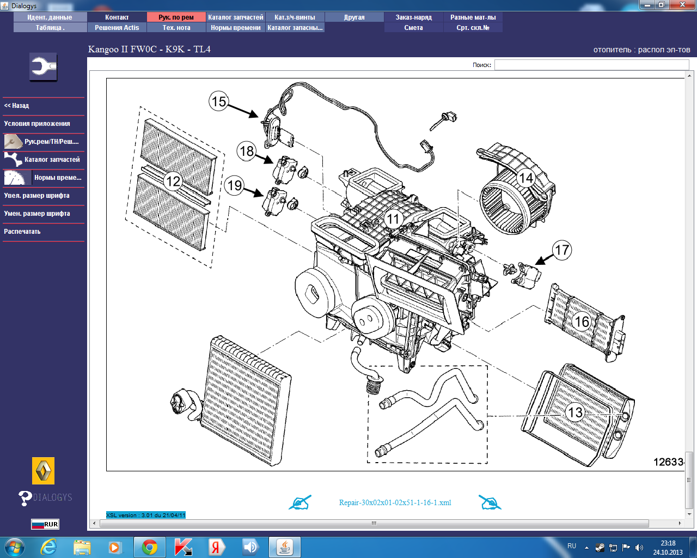Click the vertical scrollbar down arrow

[689, 514]
